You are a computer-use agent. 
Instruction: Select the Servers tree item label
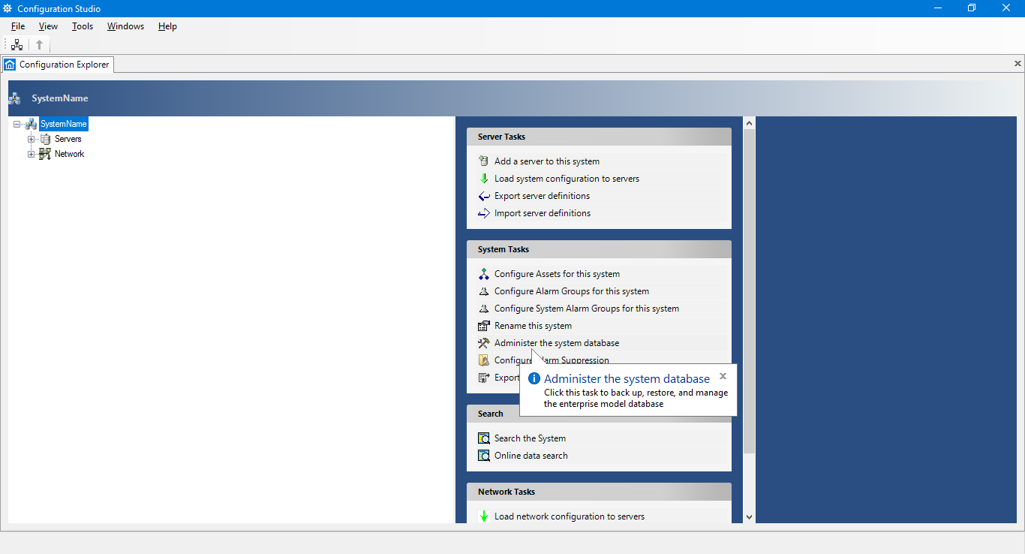coord(68,139)
